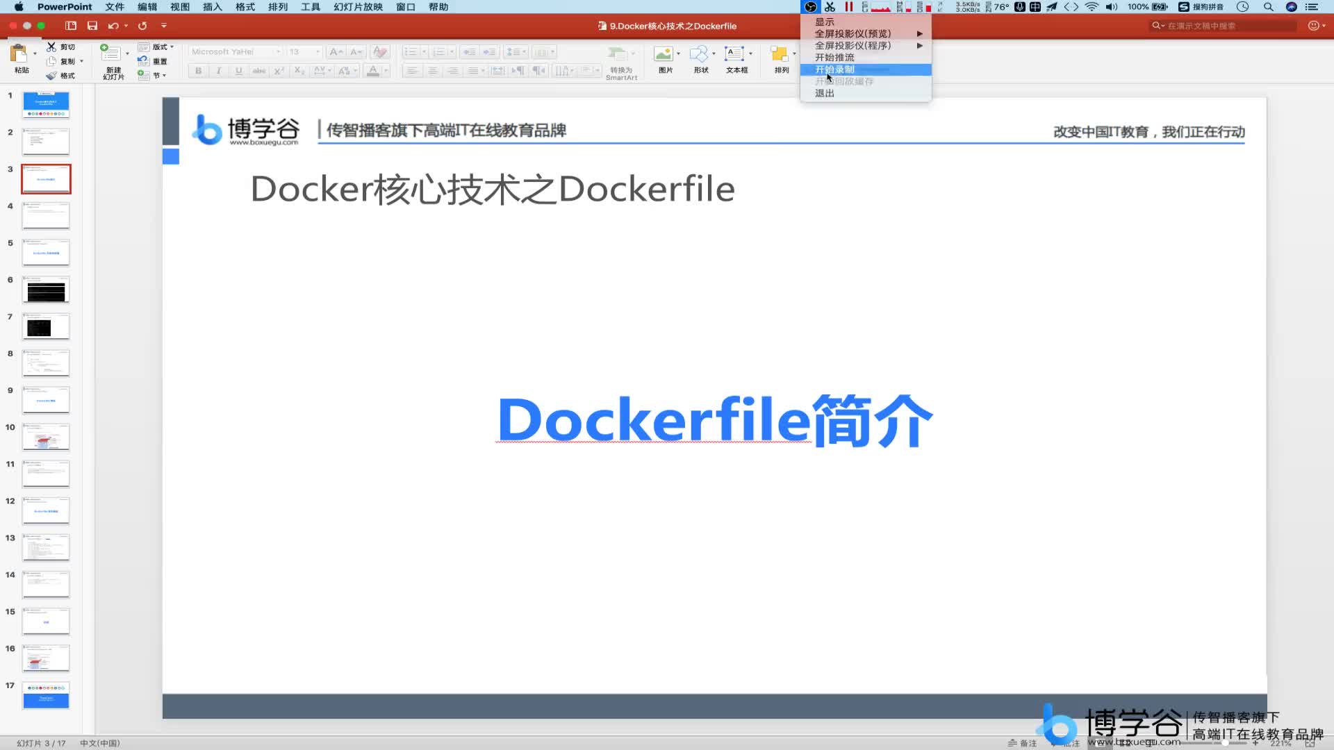Click the decrease font size icon
1334x750 pixels.
tap(356, 52)
